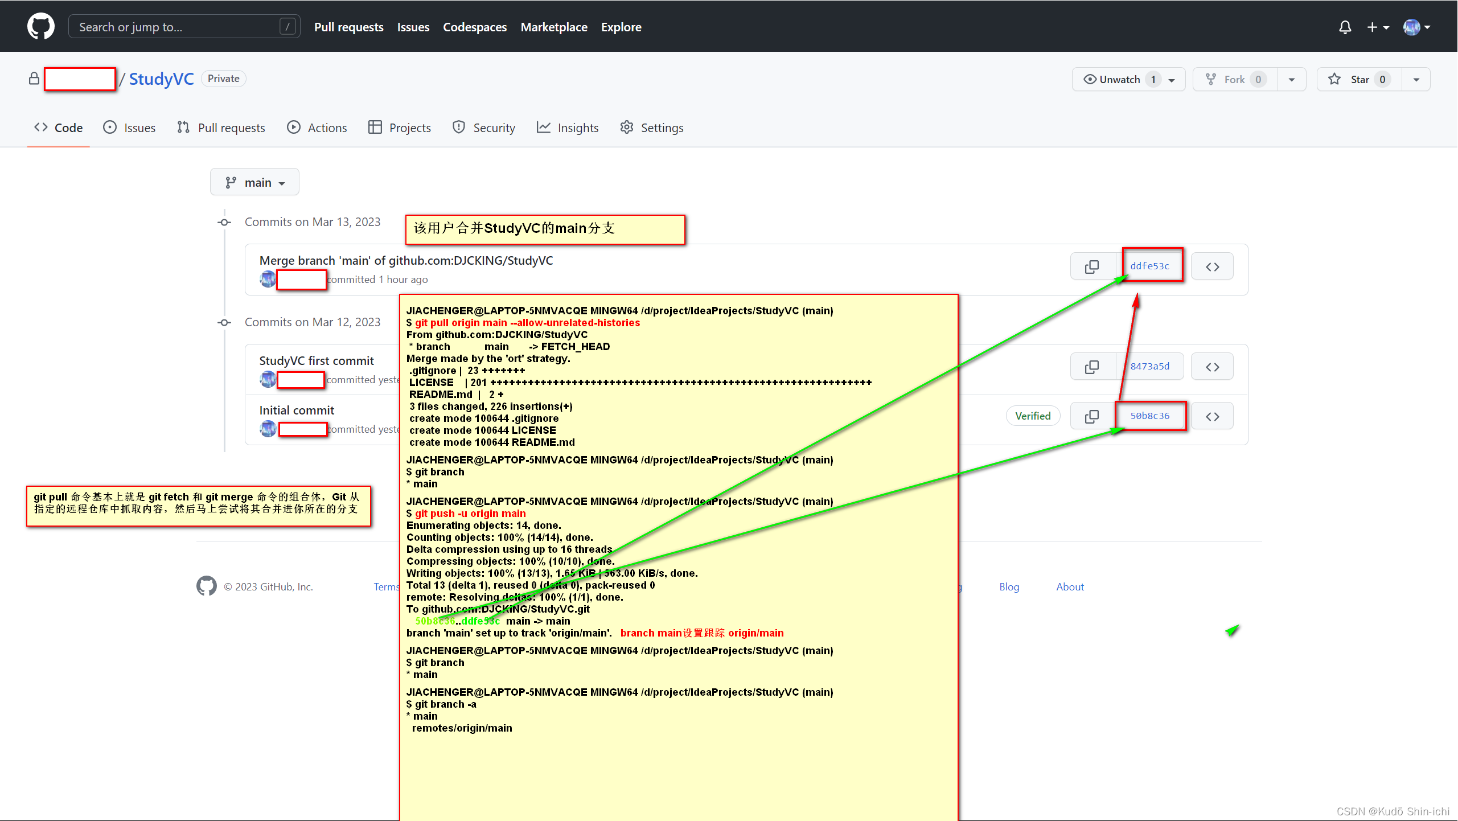1458x821 pixels.
Task: Open the Initial commit entry
Action: [297, 410]
